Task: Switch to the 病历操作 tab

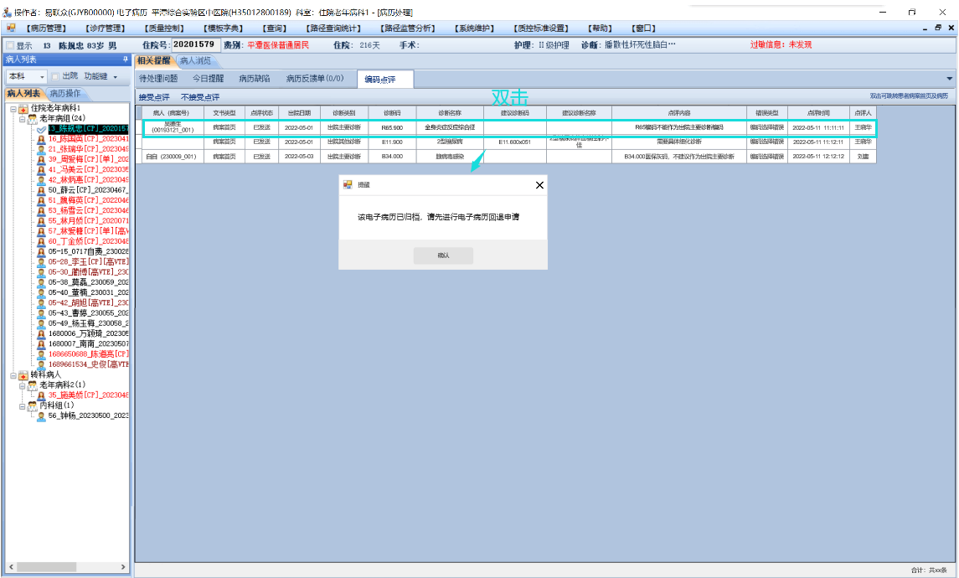Action: (64, 94)
